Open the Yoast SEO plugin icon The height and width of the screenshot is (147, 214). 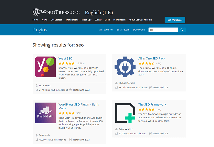click(45, 67)
